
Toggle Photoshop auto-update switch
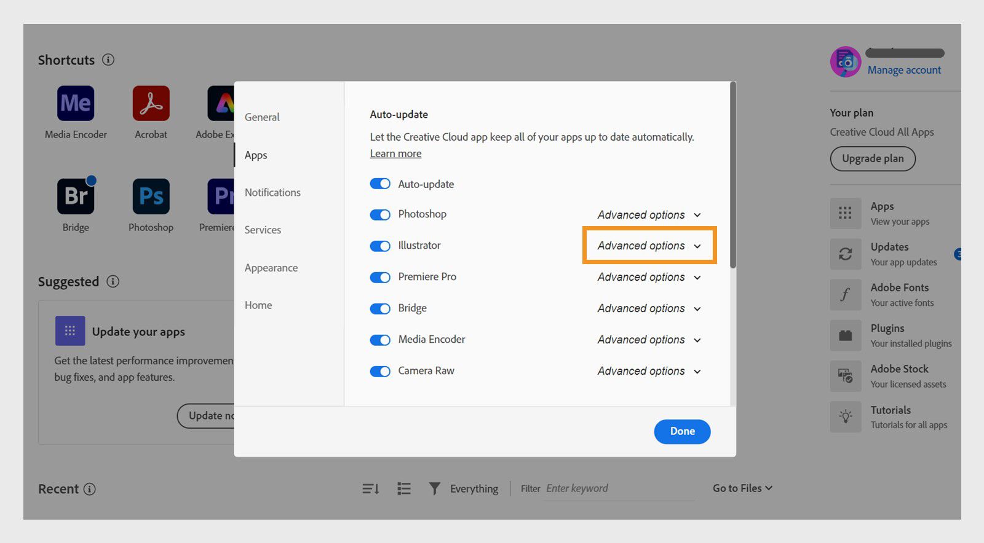click(380, 214)
